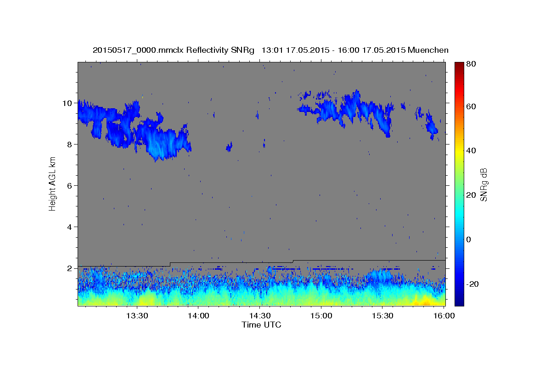Click the height axis label 4
The height and width of the screenshot is (367, 551).
pos(70,227)
